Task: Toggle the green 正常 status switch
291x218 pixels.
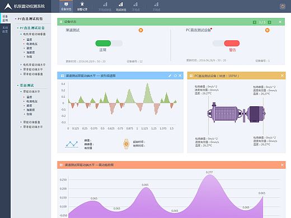Action: tap(109, 43)
